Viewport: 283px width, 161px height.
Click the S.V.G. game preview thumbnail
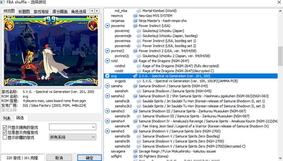(x=51, y=50)
